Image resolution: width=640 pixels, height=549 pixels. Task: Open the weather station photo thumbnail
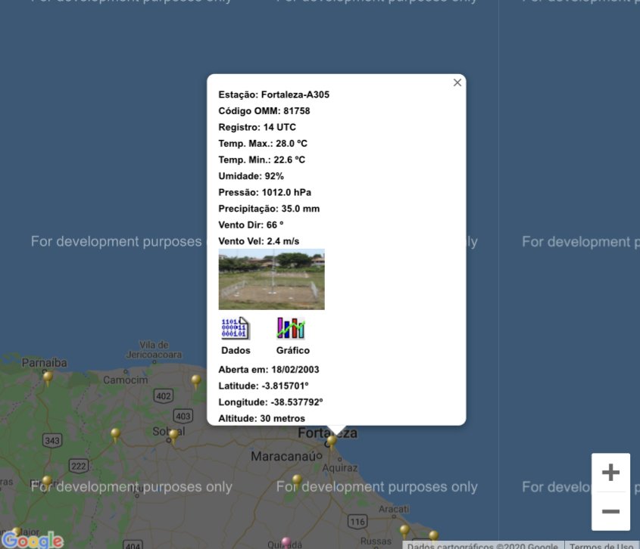pyautogui.click(x=271, y=279)
